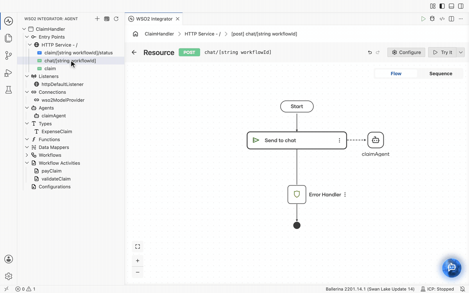469x293 pixels.
Task: Open the Testing flask icon
Action: tap(9, 90)
